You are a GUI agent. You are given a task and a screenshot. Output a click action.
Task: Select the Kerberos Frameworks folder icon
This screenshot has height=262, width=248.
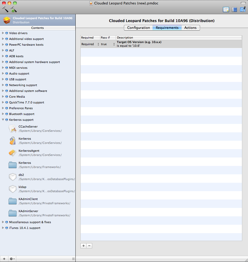pos(13,165)
